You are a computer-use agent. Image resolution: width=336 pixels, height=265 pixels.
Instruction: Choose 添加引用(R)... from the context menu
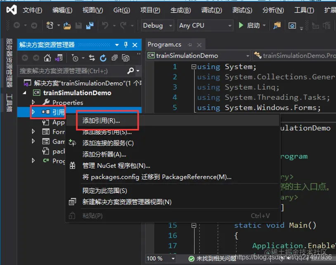click(x=173, y=121)
